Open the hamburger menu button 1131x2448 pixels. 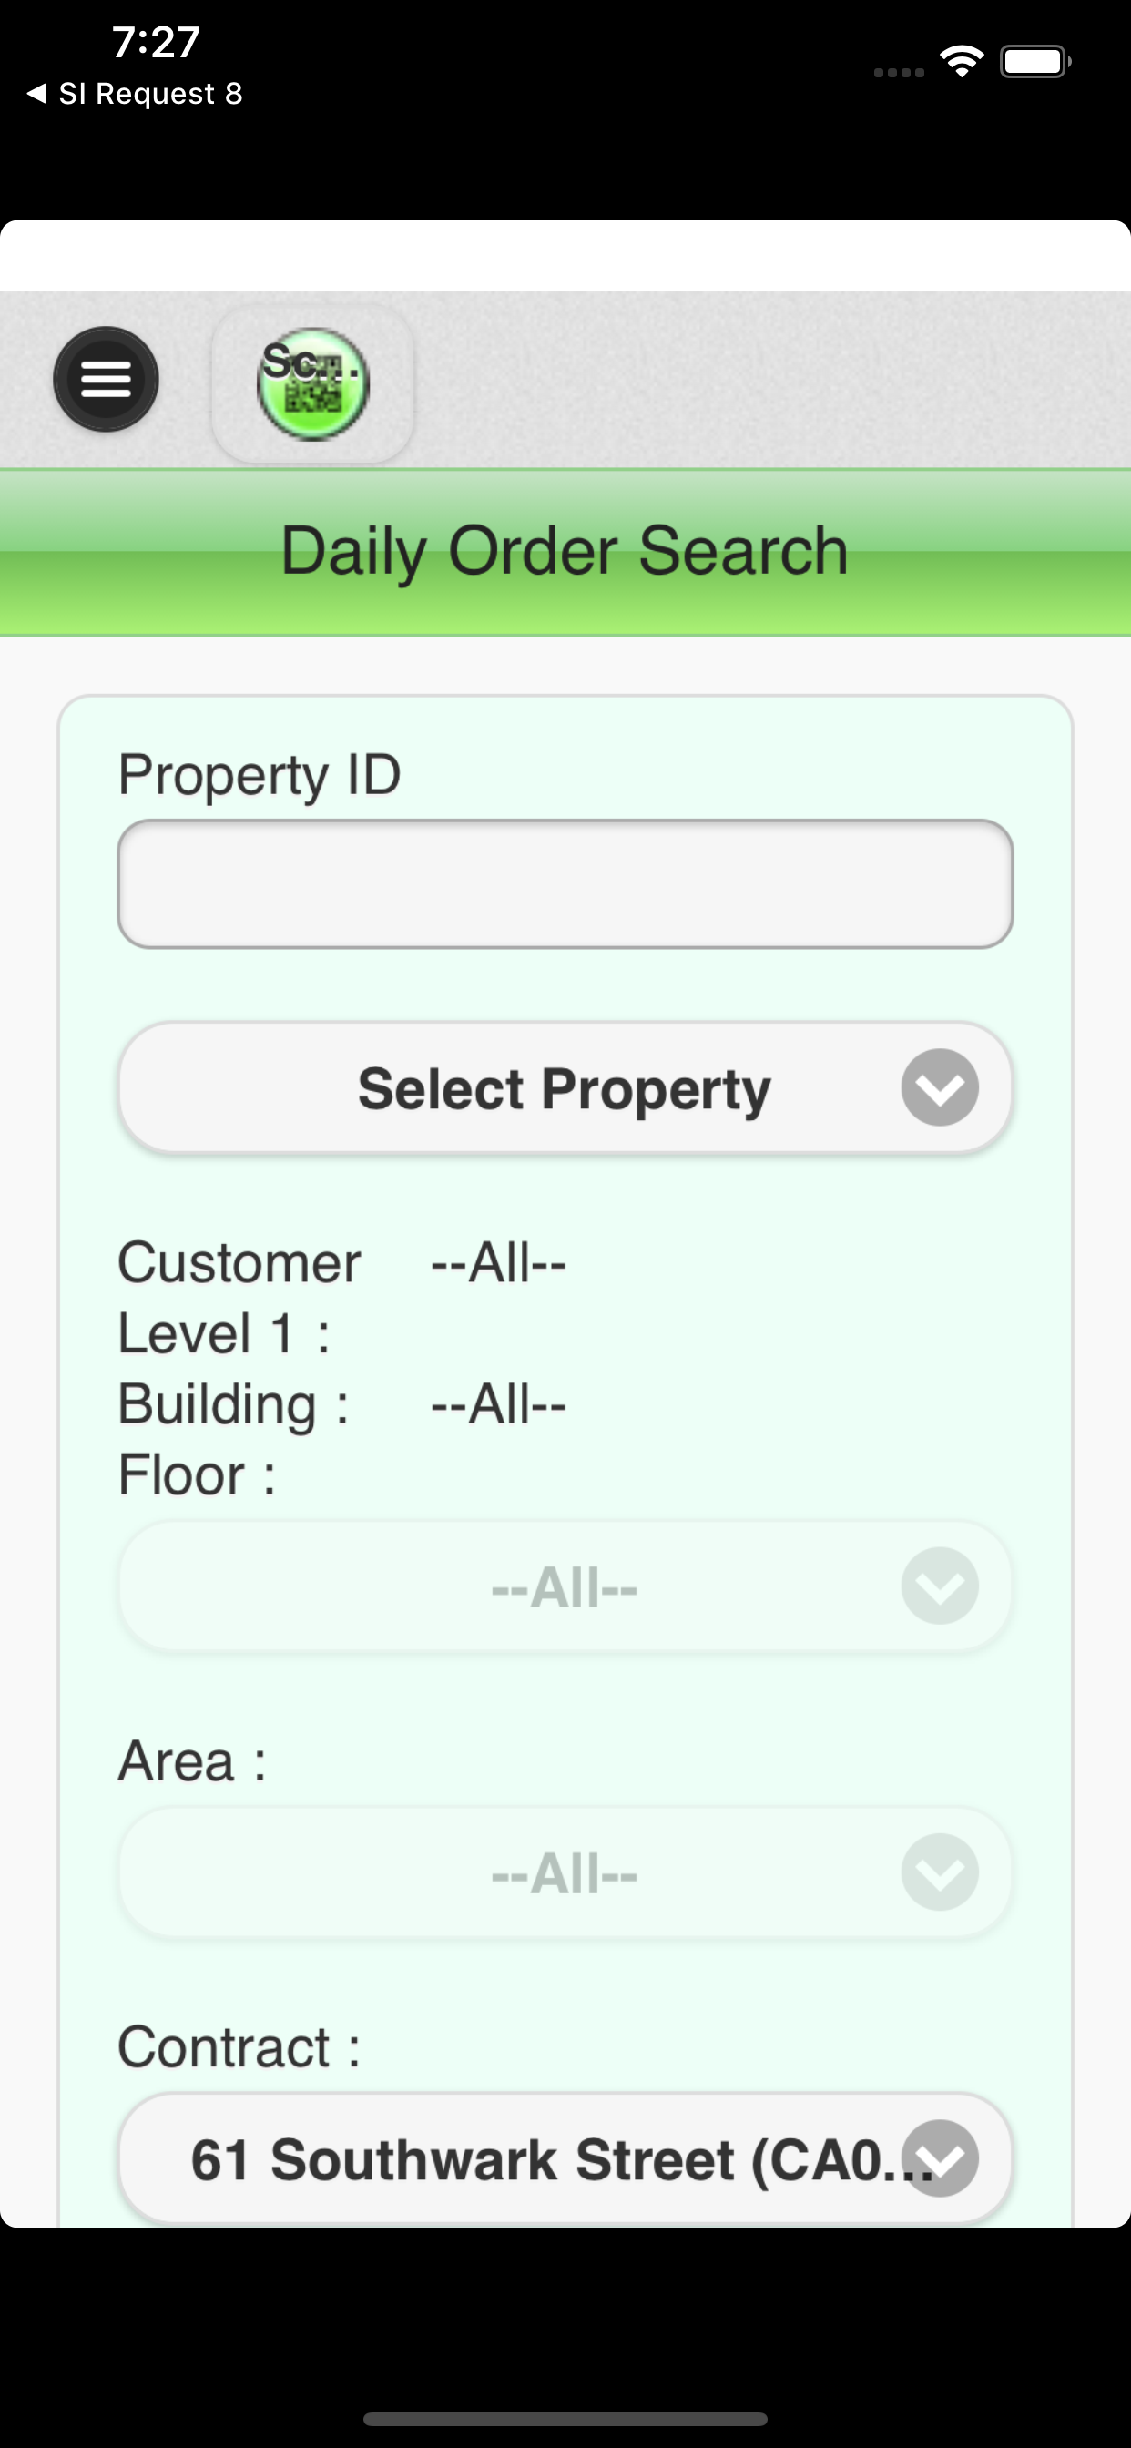click(106, 379)
